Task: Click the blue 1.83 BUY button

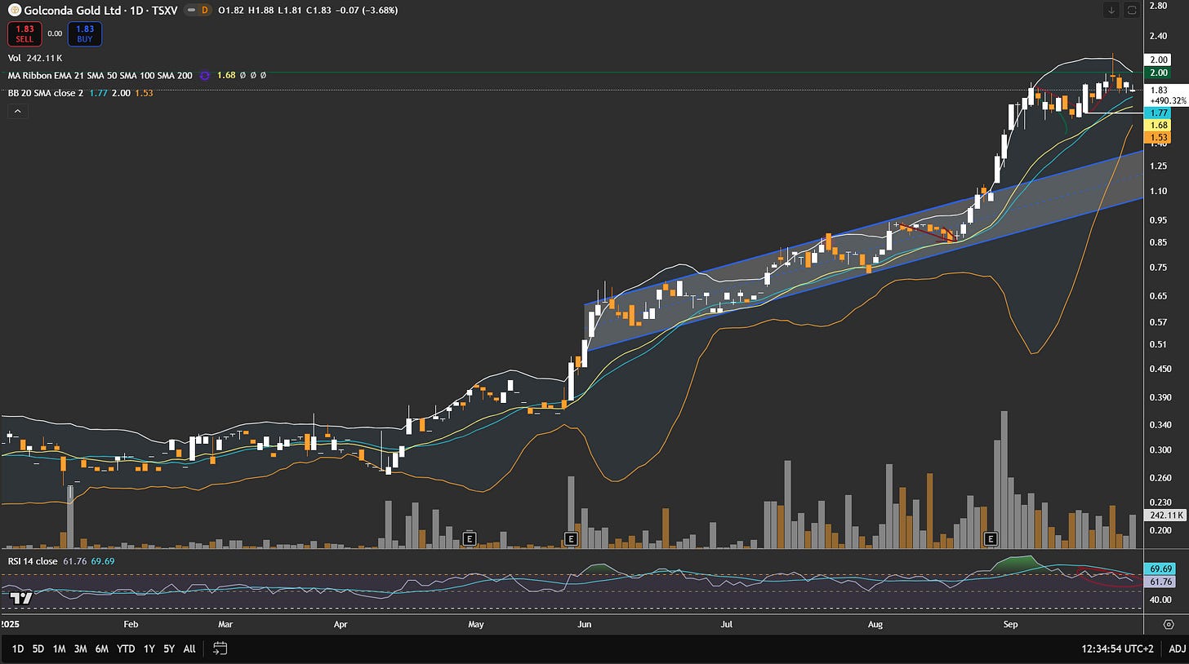Action: (x=85, y=34)
